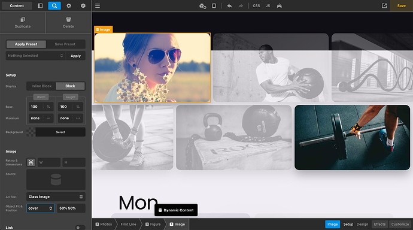413x230 pixels.
Task: Switch to the Design tab
Action: 362,224
